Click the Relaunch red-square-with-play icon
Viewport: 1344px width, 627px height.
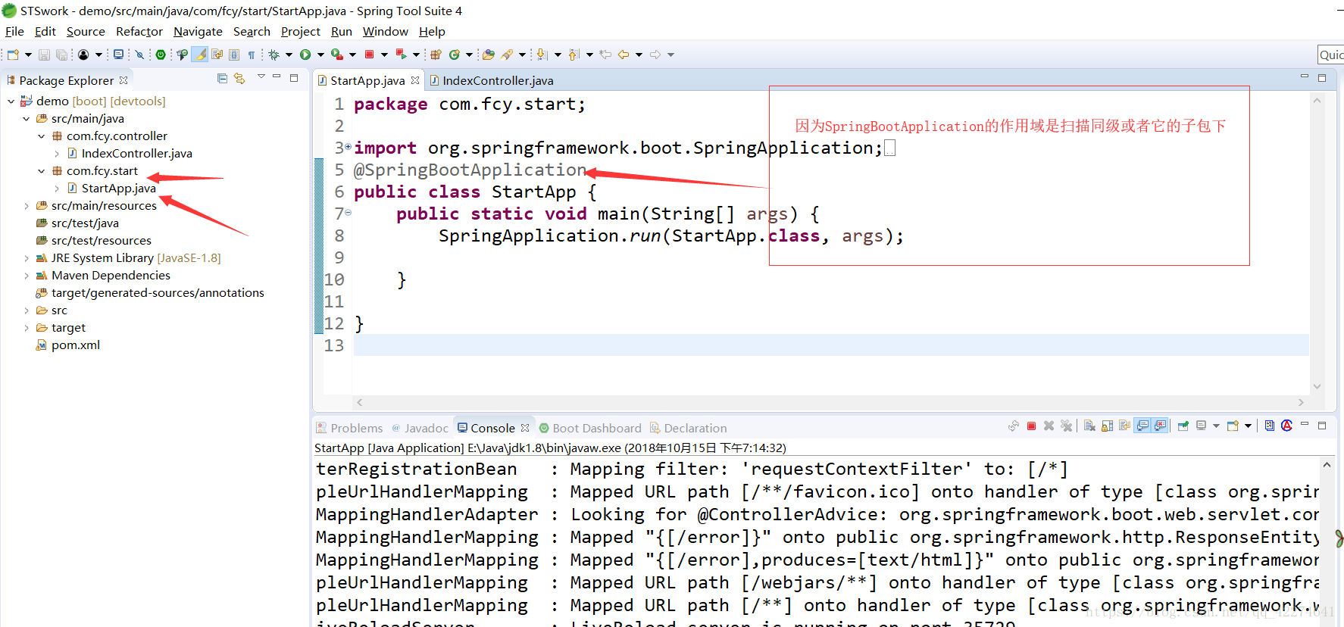click(402, 55)
